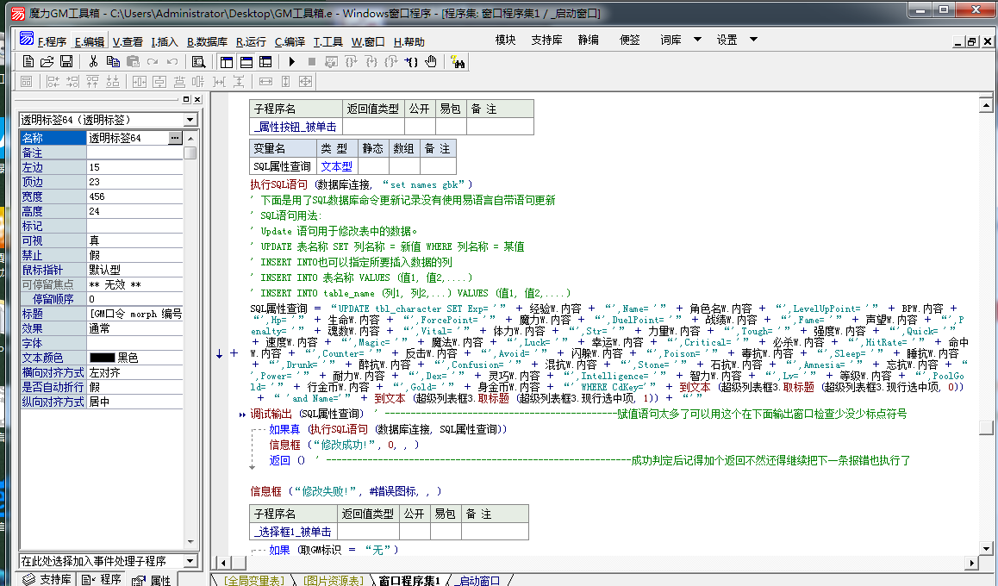Expand the event handler subroutine dropdown
The image size is (998, 586).
coord(190,561)
